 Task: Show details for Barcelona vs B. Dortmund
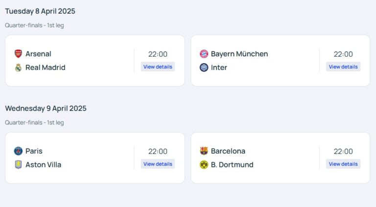[x=343, y=164]
